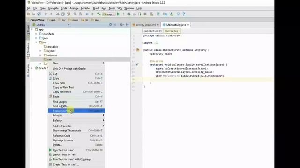
Task: Toggle the Captures tool window tab
Action: 28,70
